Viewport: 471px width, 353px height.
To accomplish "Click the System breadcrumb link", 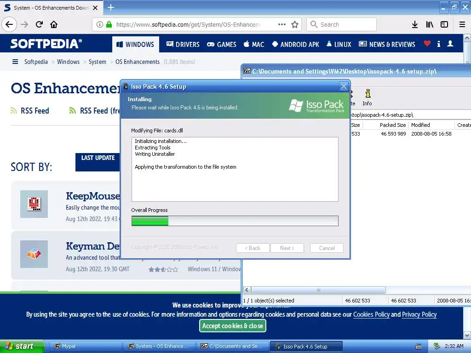I will 98,62.
